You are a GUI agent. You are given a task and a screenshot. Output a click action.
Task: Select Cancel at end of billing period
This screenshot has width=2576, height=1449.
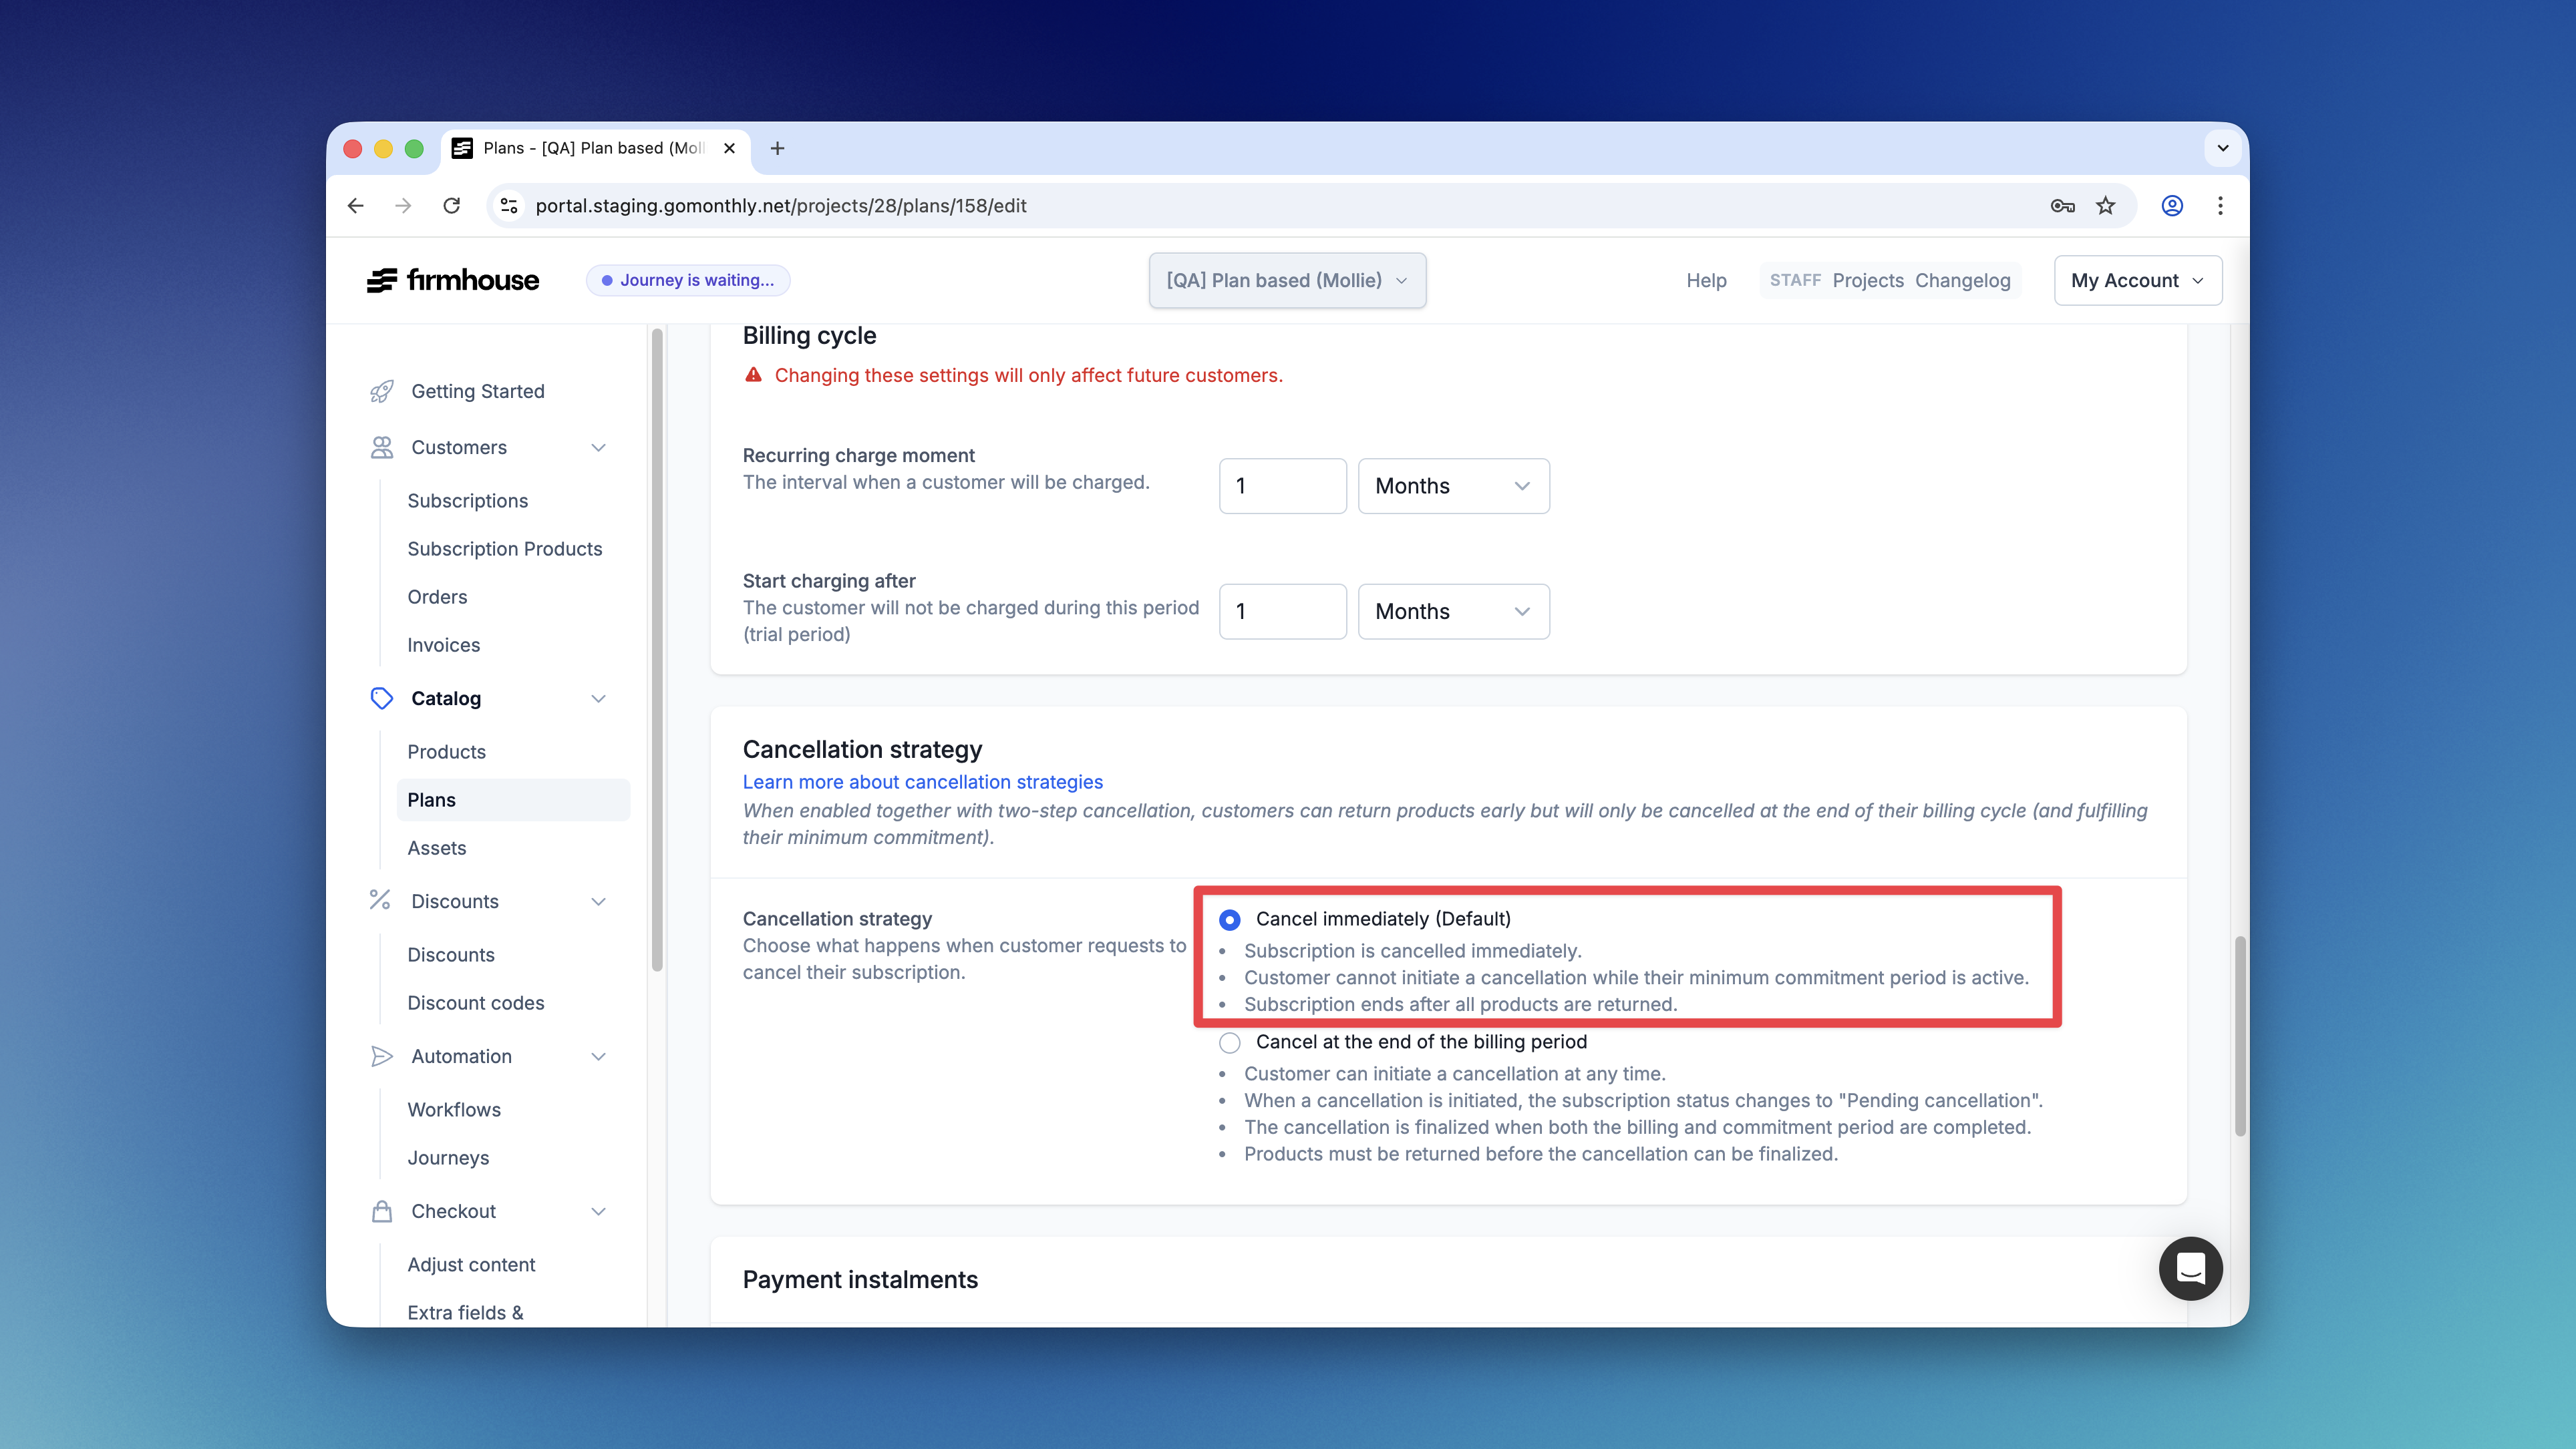tap(1230, 1042)
